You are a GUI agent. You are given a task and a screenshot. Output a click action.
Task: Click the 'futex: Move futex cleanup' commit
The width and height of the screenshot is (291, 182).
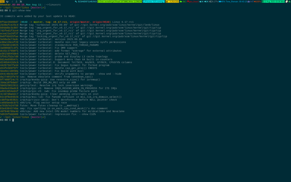point(39,106)
